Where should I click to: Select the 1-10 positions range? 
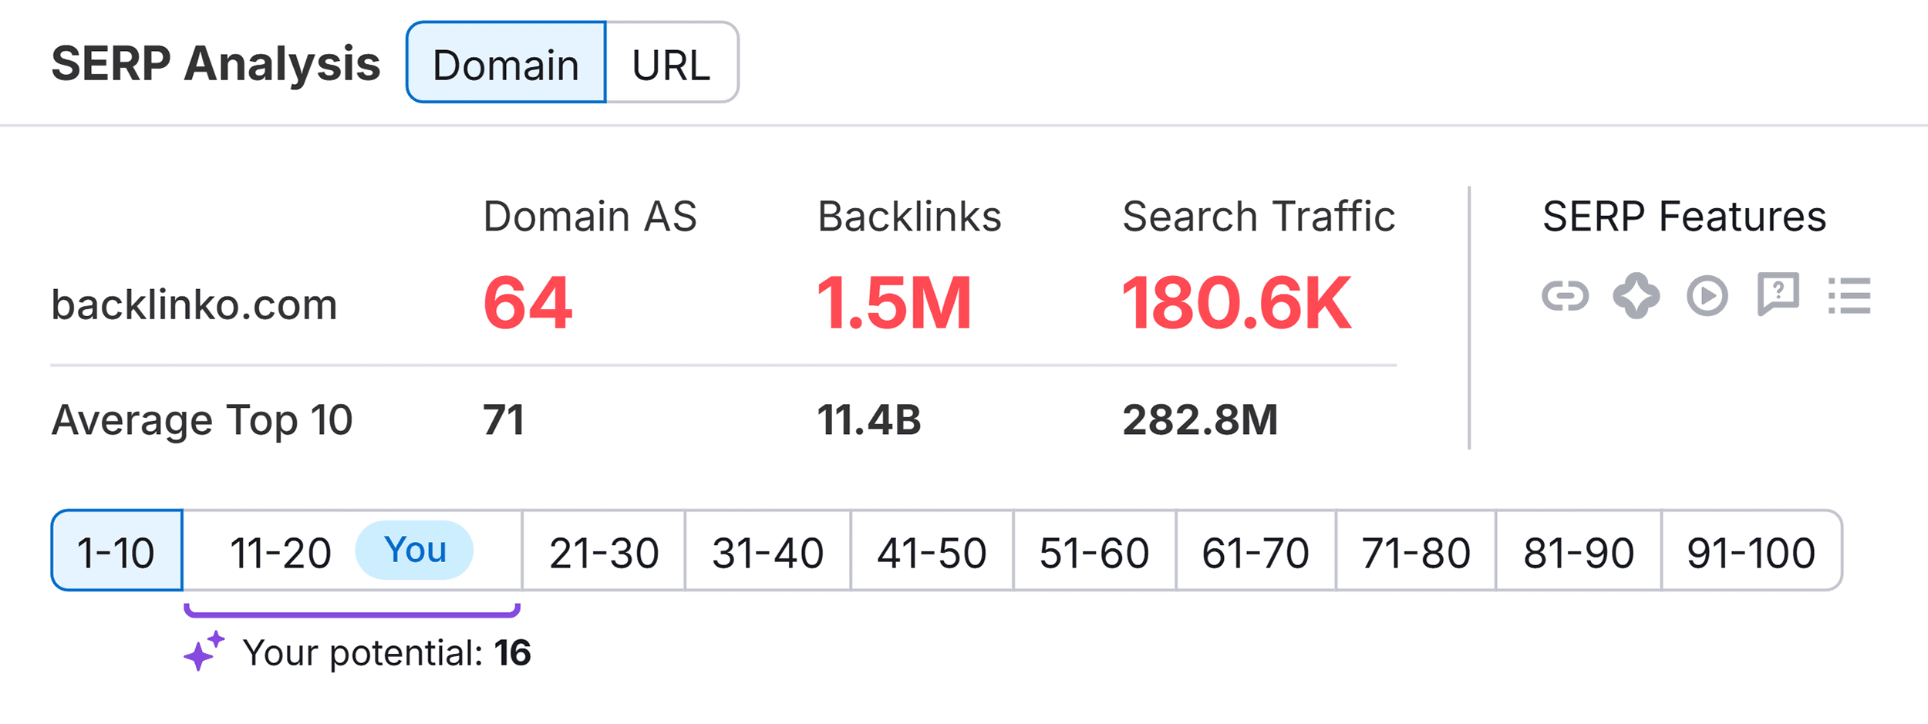117,551
